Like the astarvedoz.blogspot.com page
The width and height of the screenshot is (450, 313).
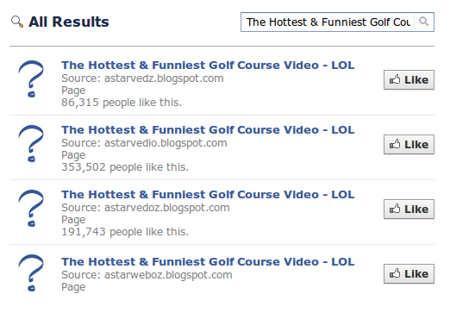click(x=409, y=209)
